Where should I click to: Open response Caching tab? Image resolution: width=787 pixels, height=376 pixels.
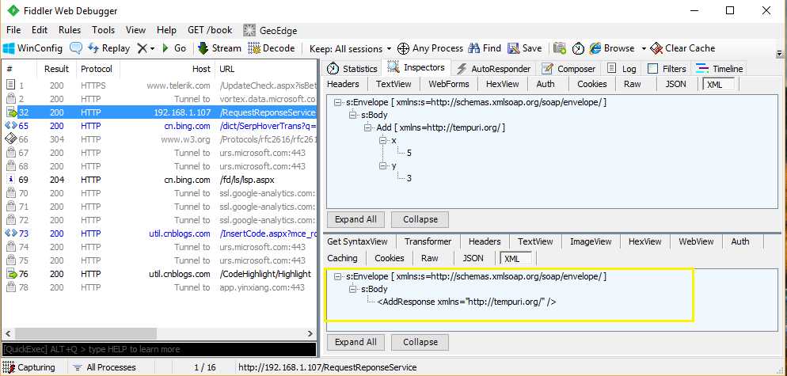point(342,258)
